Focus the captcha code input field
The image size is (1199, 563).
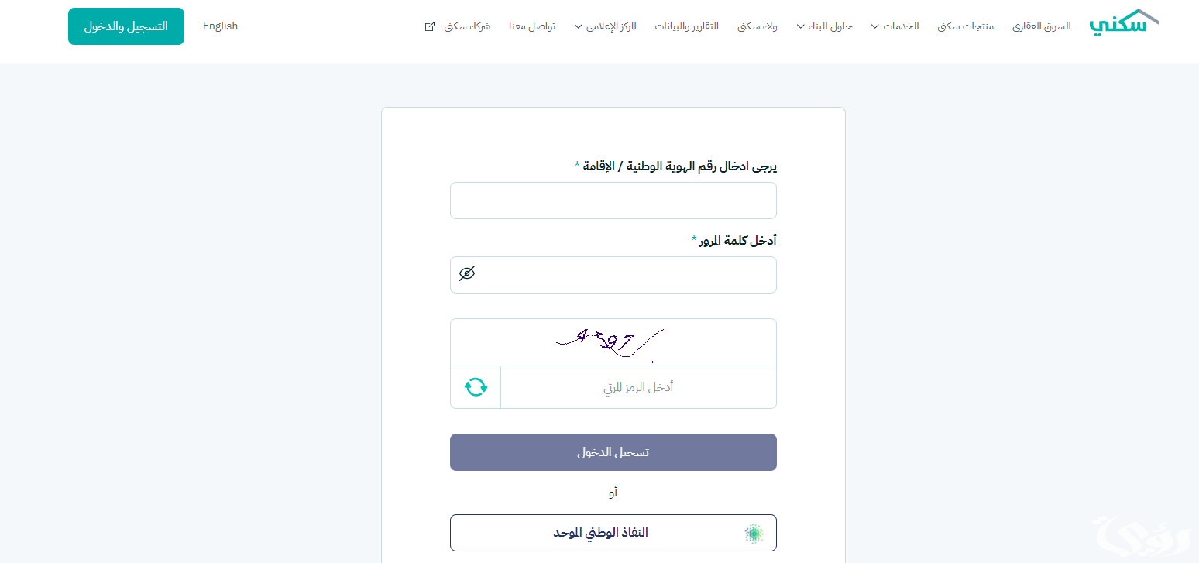click(638, 387)
